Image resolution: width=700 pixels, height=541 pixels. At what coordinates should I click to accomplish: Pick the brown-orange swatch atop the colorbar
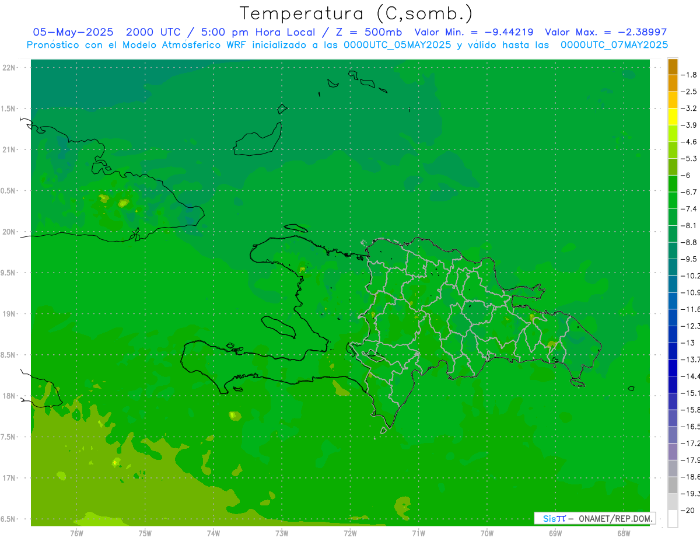coord(673,67)
